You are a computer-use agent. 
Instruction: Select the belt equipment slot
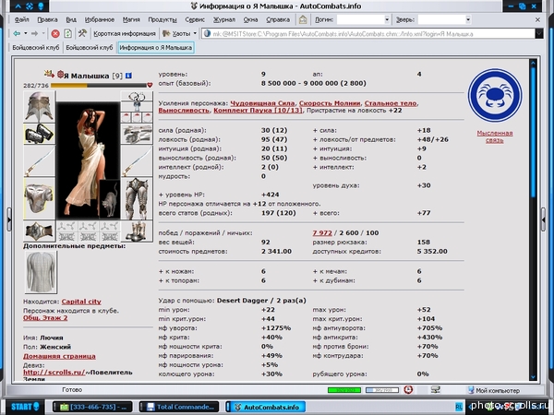[39, 231]
